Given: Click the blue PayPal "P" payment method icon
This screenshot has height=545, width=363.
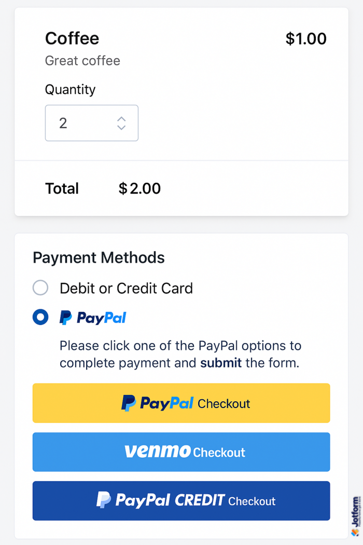Looking at the screenshot, I should click(64, 317).
